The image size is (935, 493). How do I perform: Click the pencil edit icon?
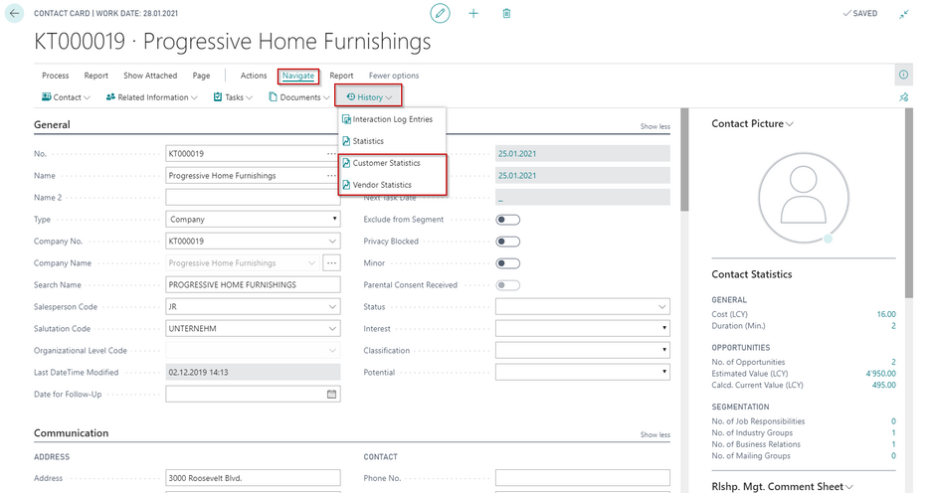point(440,13)
